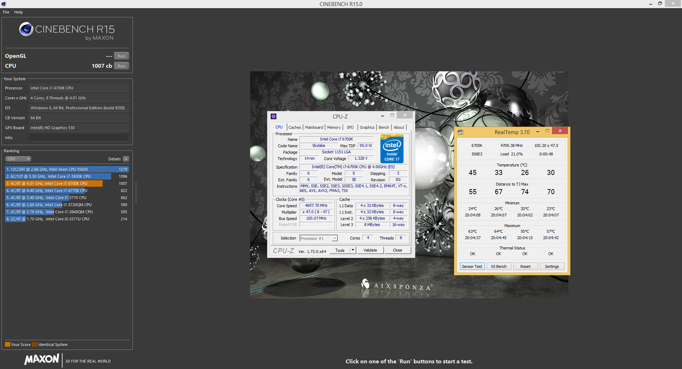The image size is (682, 369).
Task: Select the Xeon X5650 ranking row
Action: pos(67,169)
